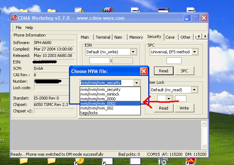Click the User Lock value input field
The height and width of the screenshot is (165, 234).
click(x=180, y=99)
